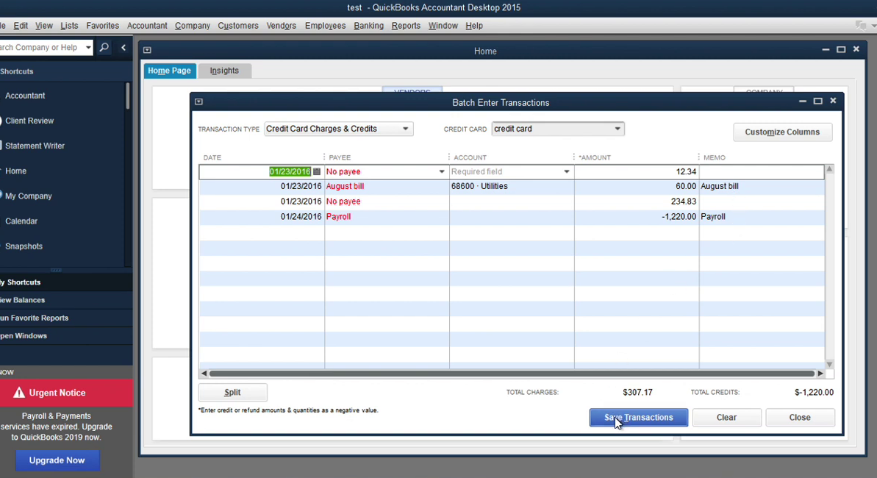Click the 12.34 amount field
Screen dimensions: 877x478
click(636, 172)
